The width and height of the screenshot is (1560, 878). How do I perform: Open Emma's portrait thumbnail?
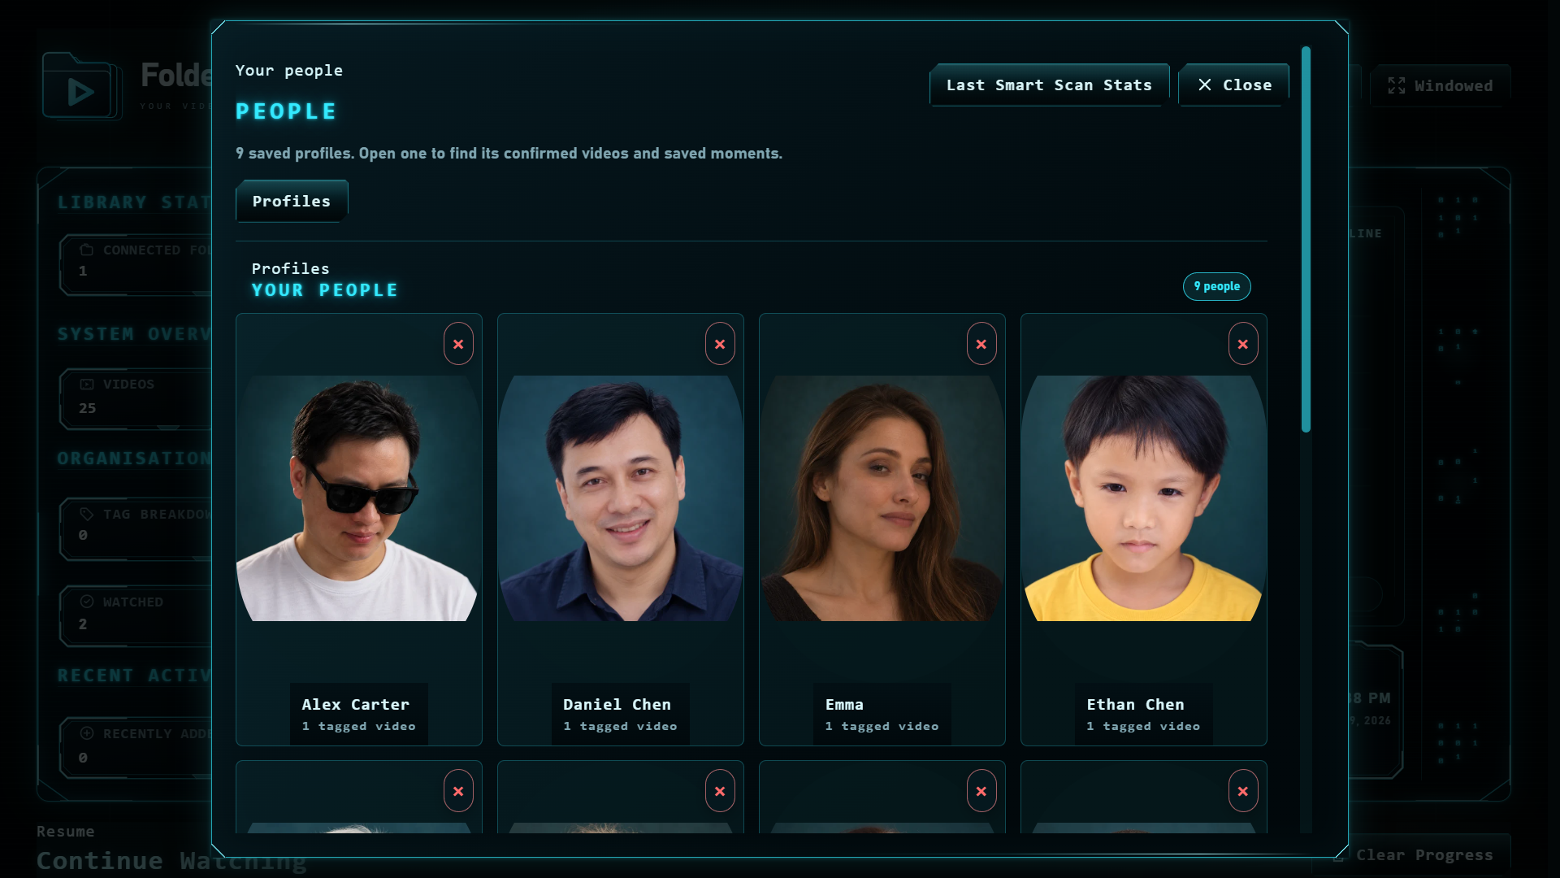click(882, 498)
